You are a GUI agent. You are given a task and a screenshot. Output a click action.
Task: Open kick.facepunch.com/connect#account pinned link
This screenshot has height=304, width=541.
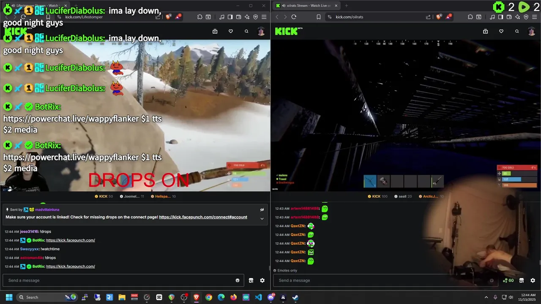point(203,217)
